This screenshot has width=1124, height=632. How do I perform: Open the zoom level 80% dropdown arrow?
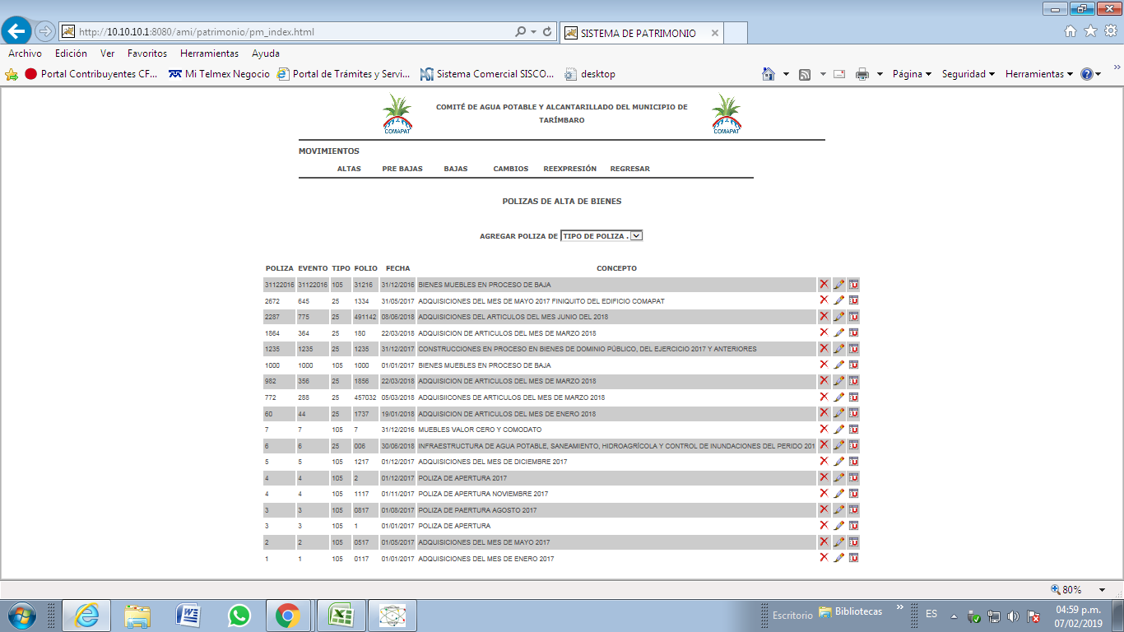coord(1102,590)
